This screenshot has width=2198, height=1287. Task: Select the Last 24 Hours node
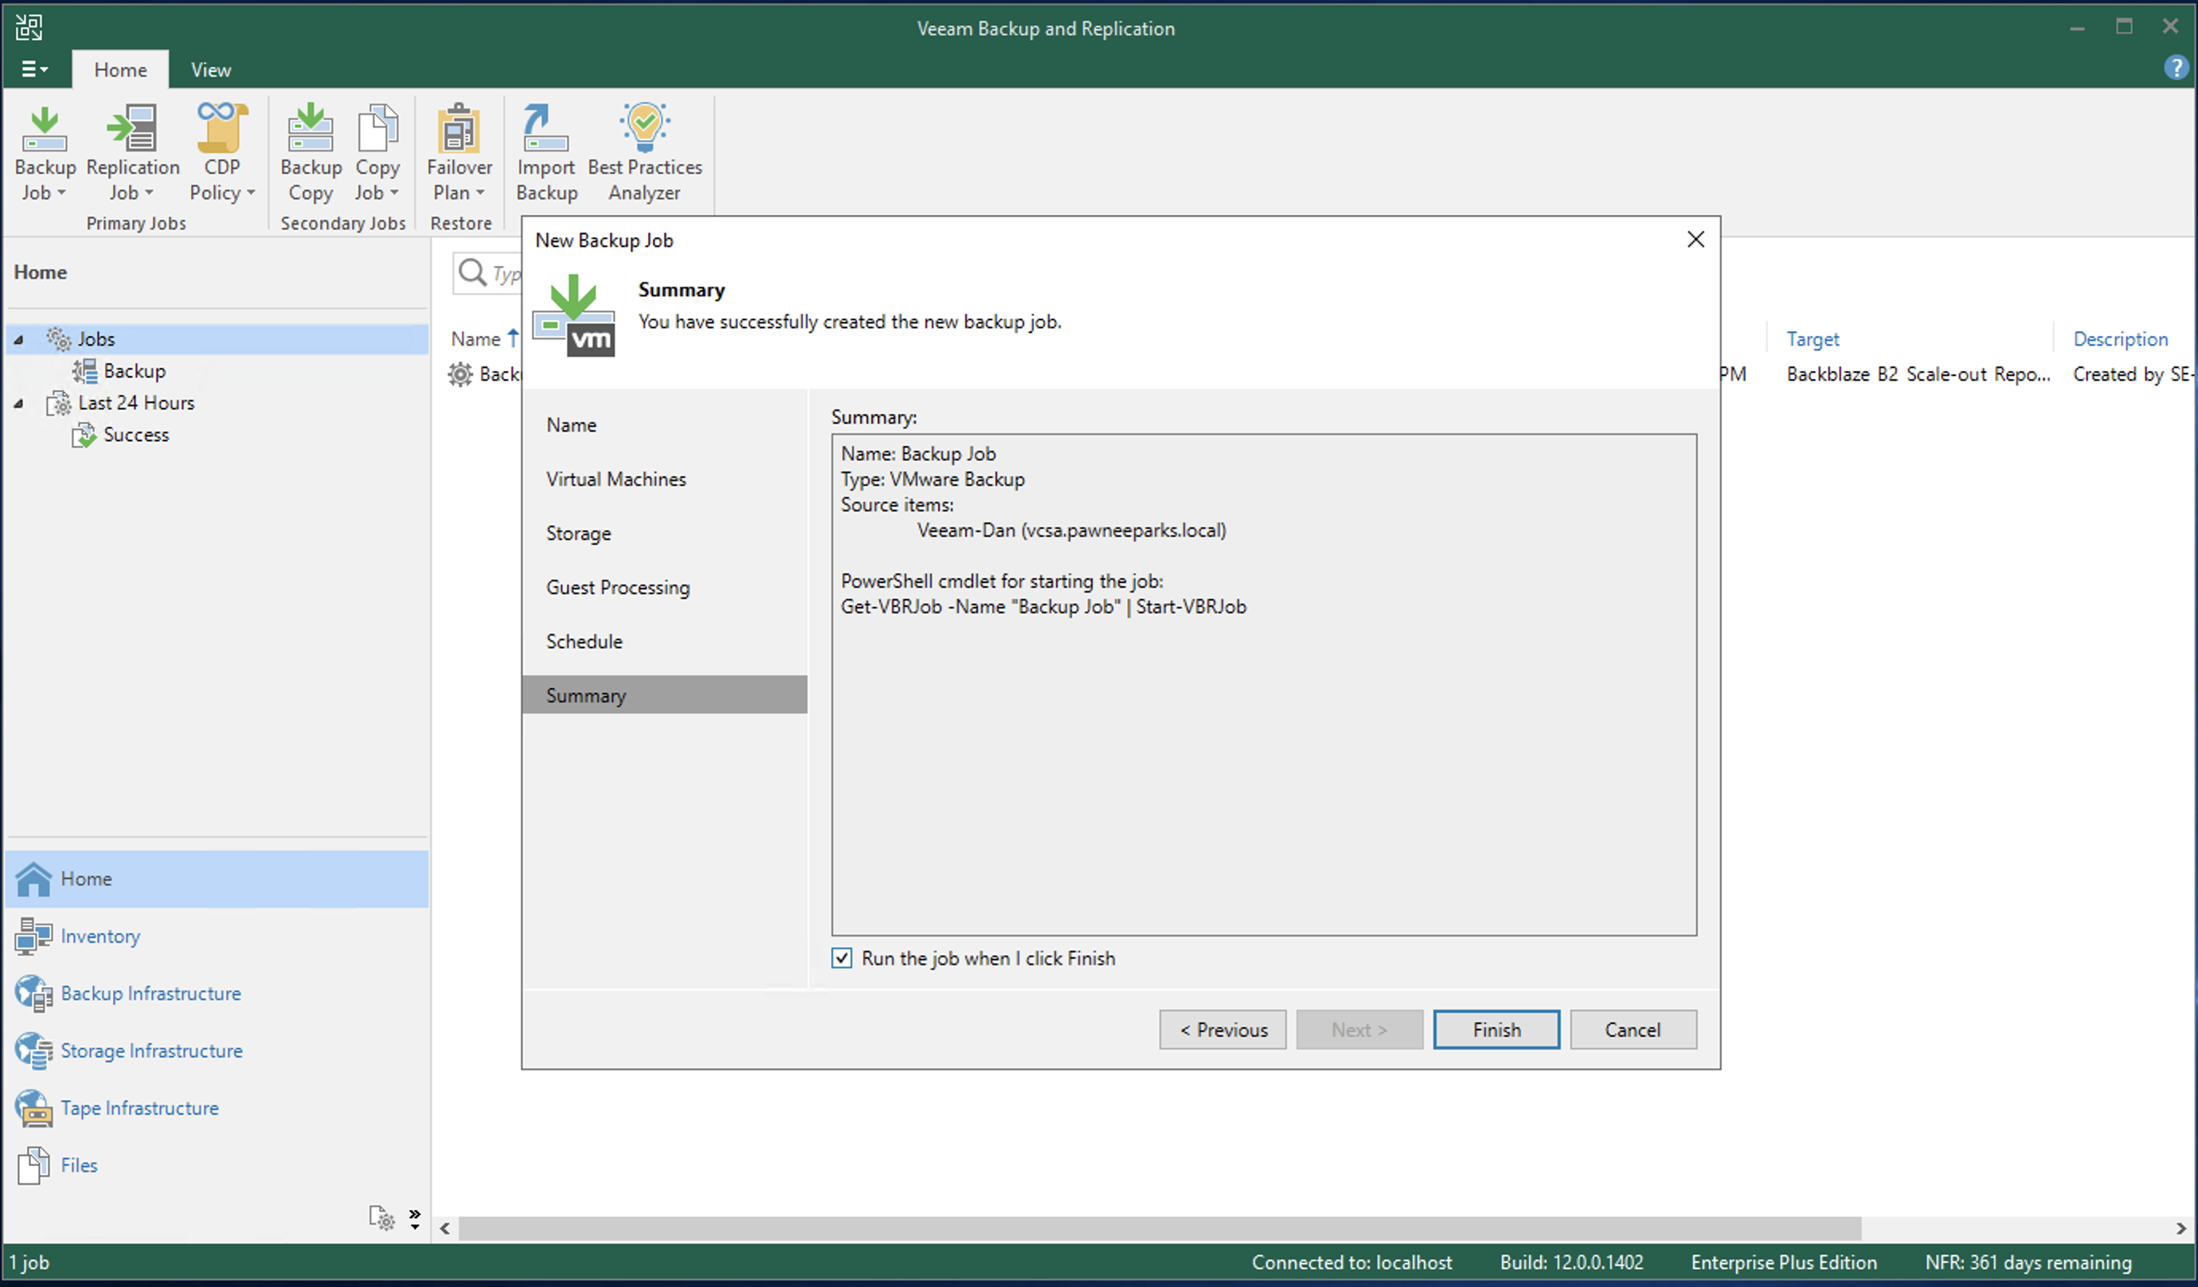(136, 402)
